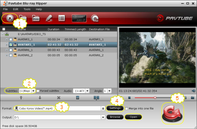Open the Help menu
This screenshot has width=197, height=129.
39,9
